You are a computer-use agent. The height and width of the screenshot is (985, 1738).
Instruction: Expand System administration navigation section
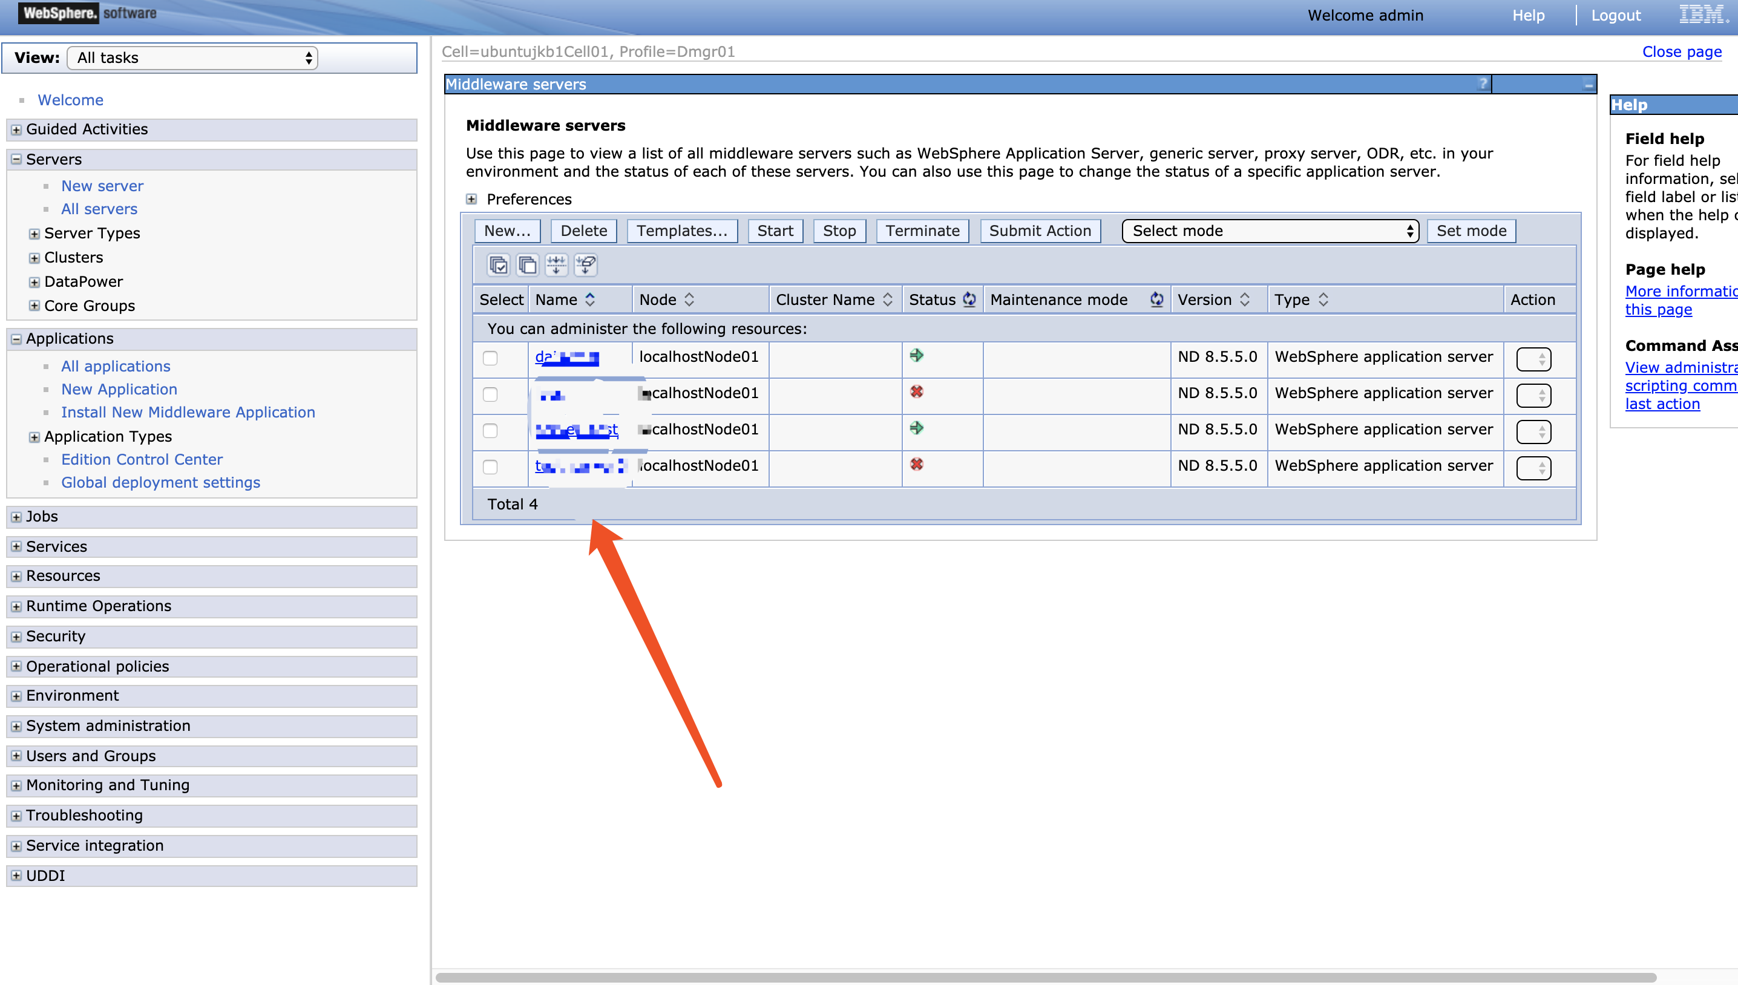click(16, 727)
